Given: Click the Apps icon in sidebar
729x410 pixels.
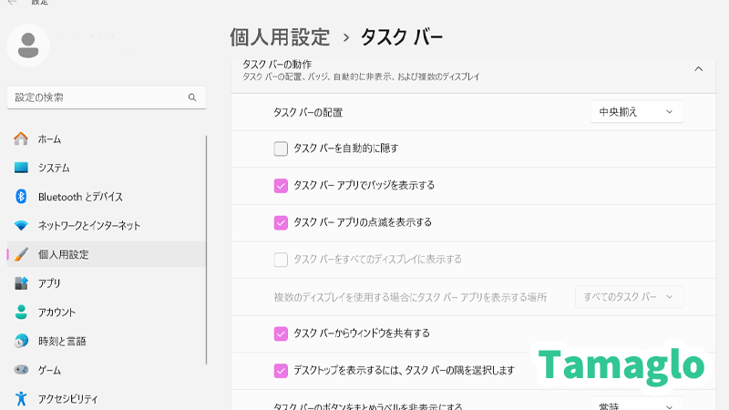Looking at the screenshot, I should tap(21, 283).
